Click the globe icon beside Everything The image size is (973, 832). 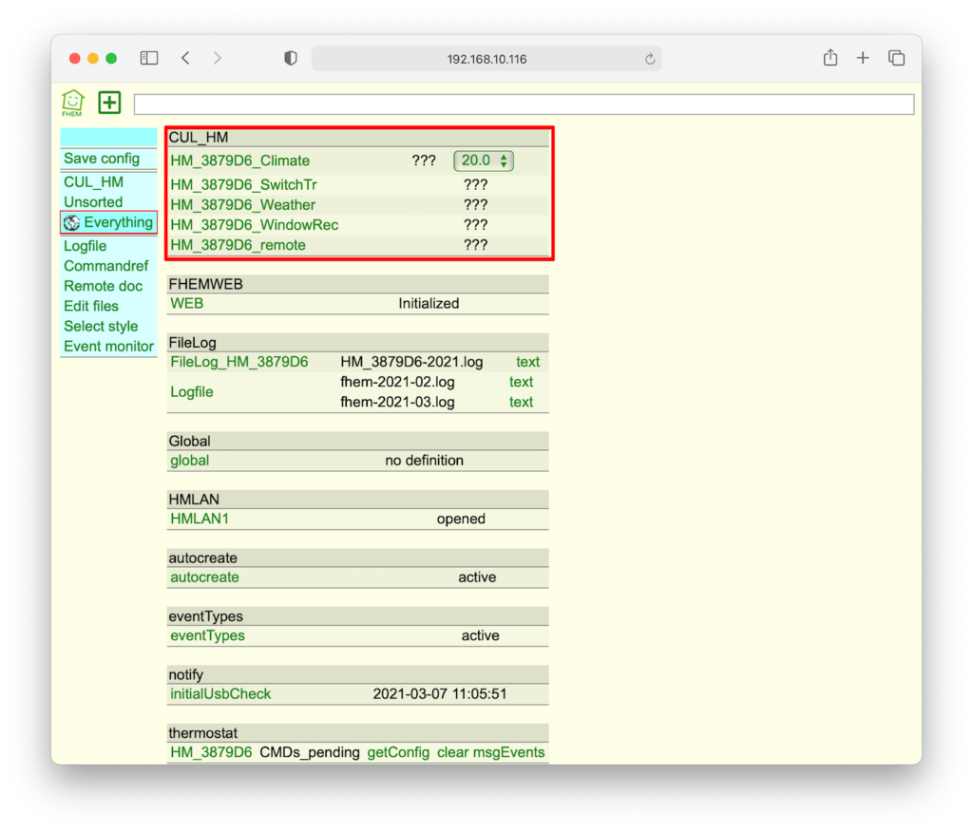tap(72, 223)
